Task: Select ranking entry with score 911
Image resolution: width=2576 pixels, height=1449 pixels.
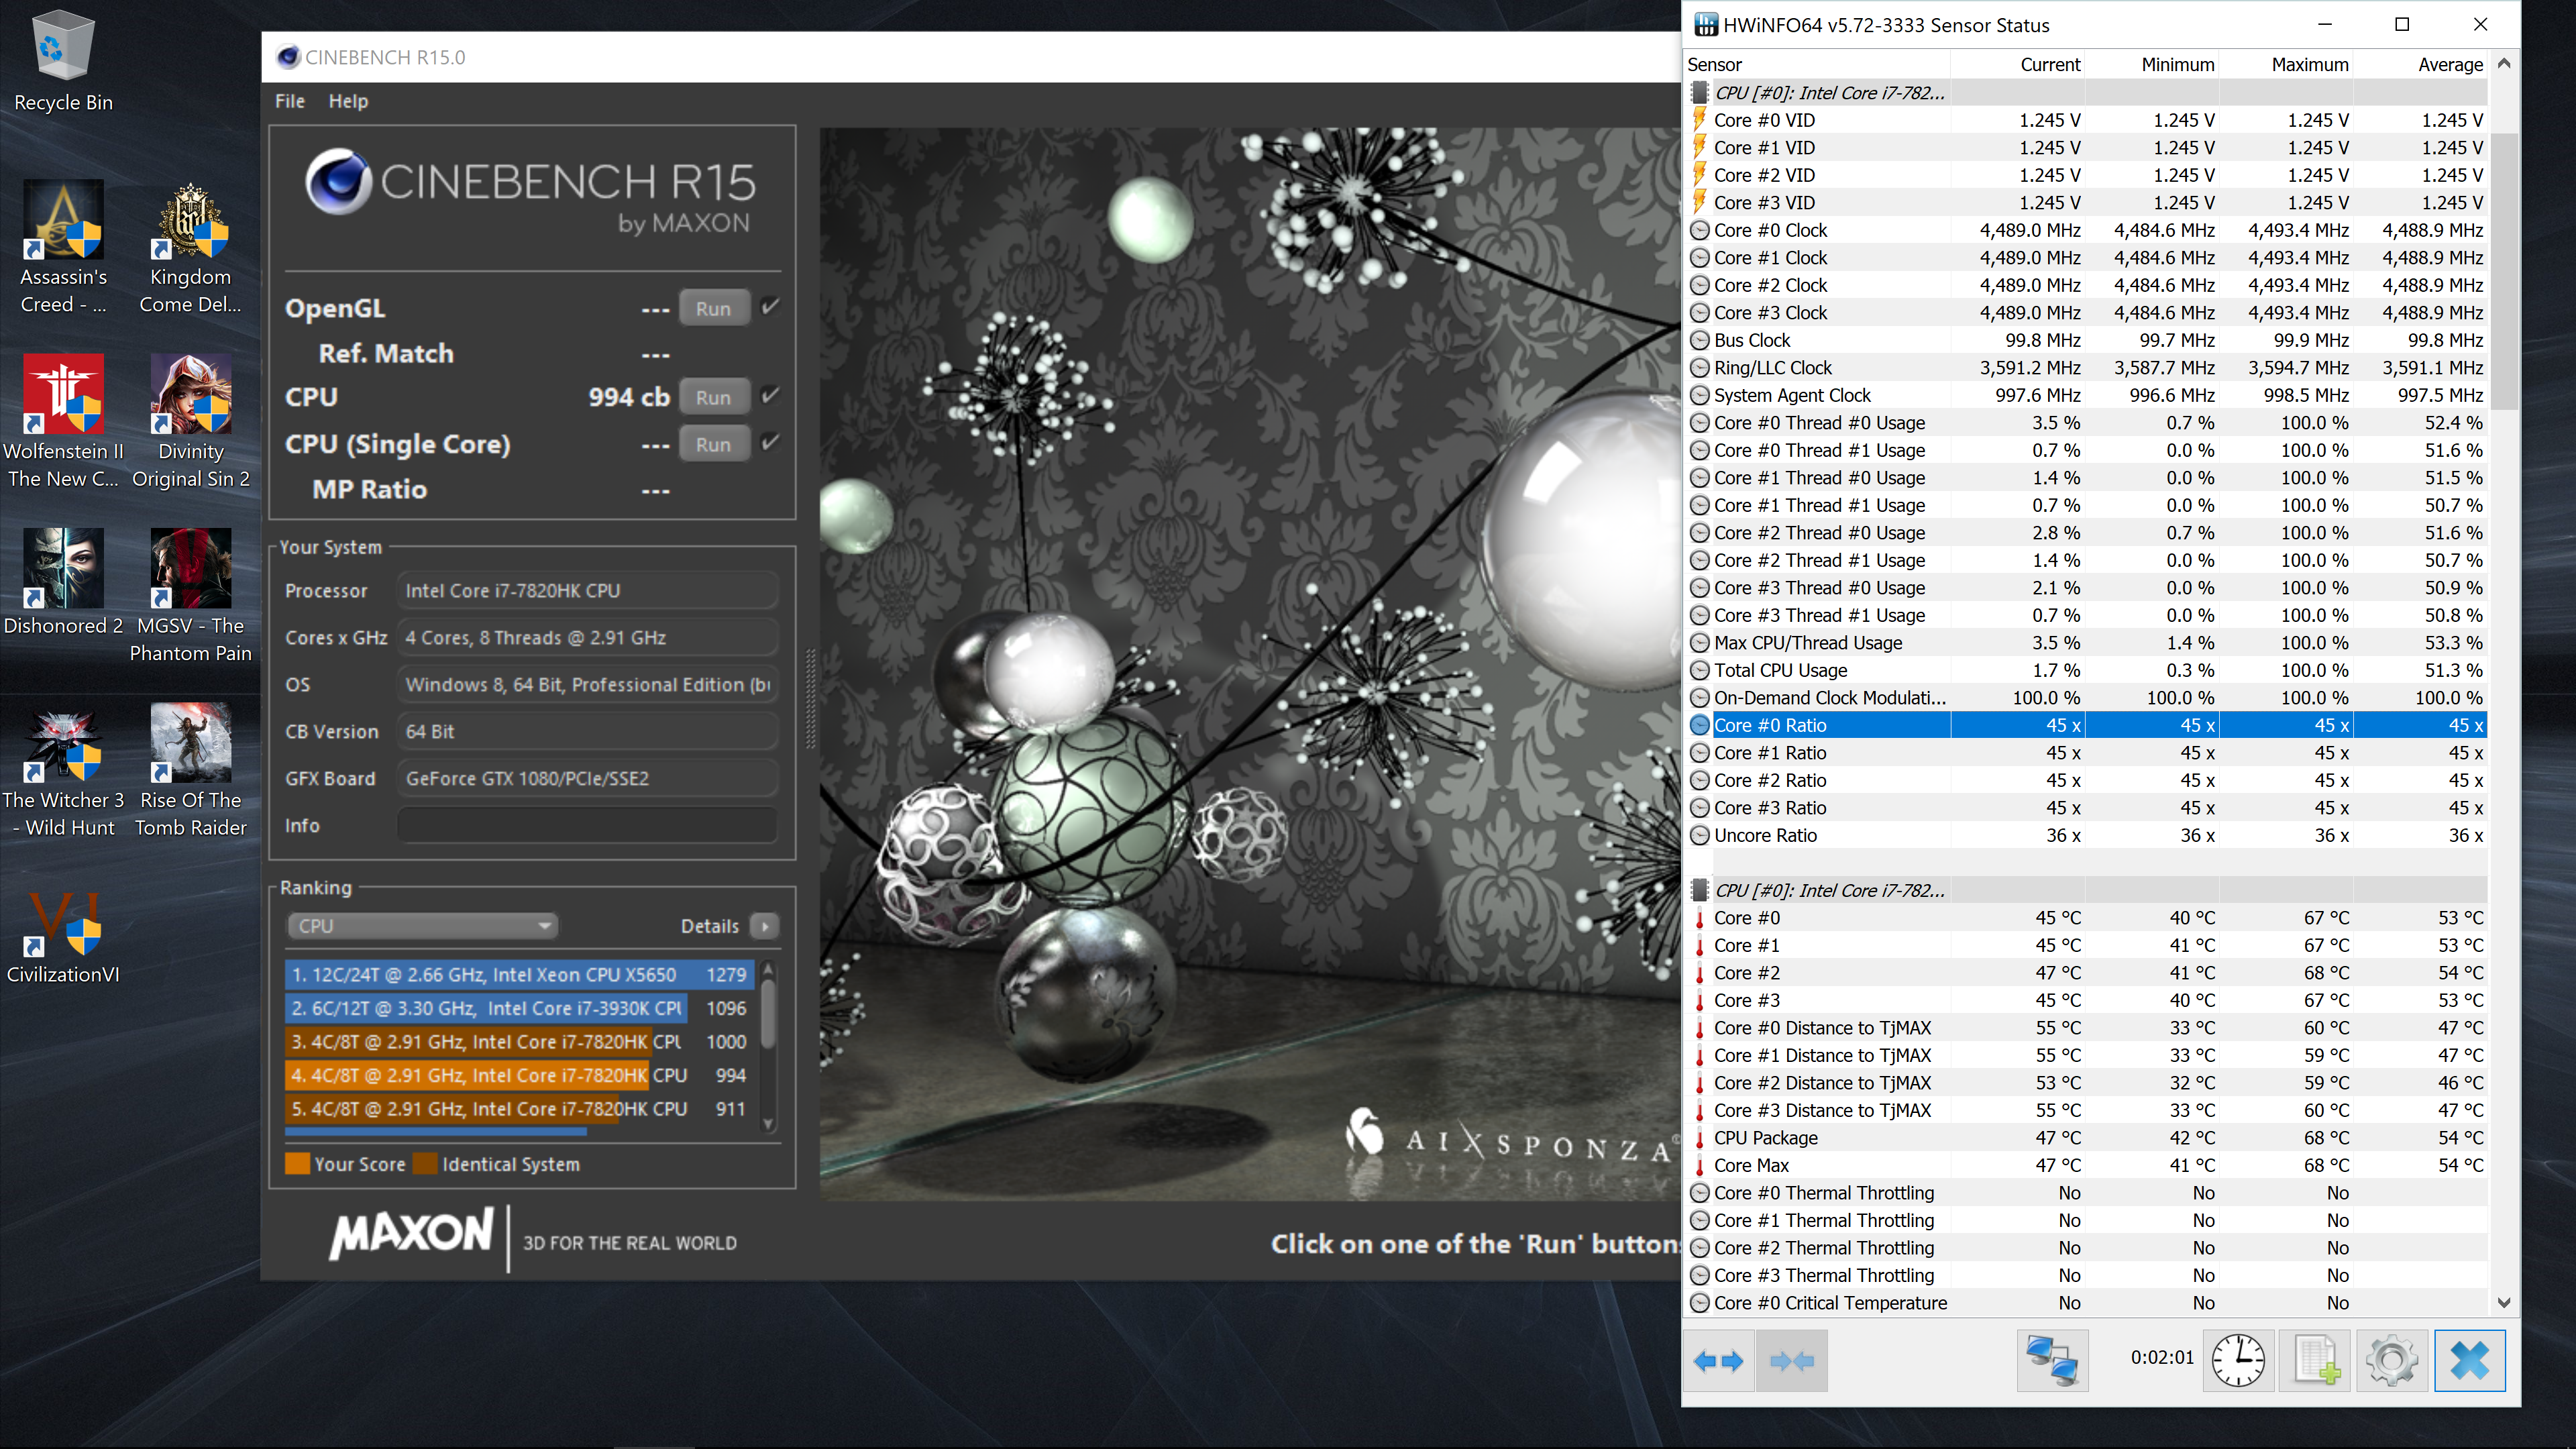Action: [x=519, y=1108]
